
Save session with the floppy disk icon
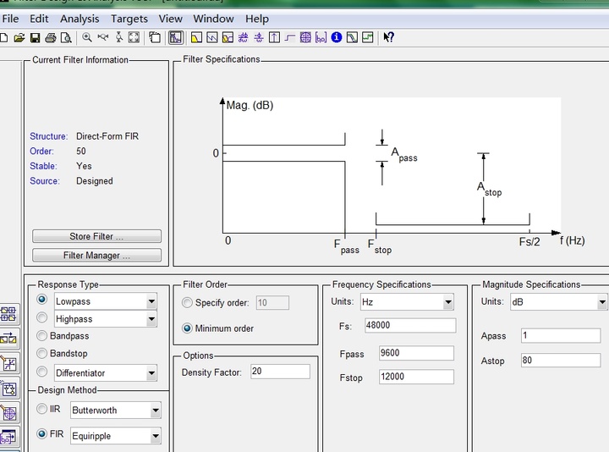pyautogui.click(x=35, y=38)
